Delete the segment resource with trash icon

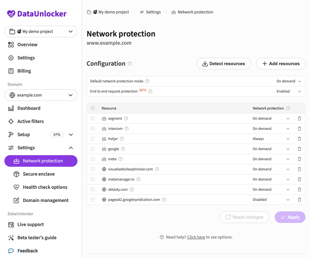(x=299, y=118)
